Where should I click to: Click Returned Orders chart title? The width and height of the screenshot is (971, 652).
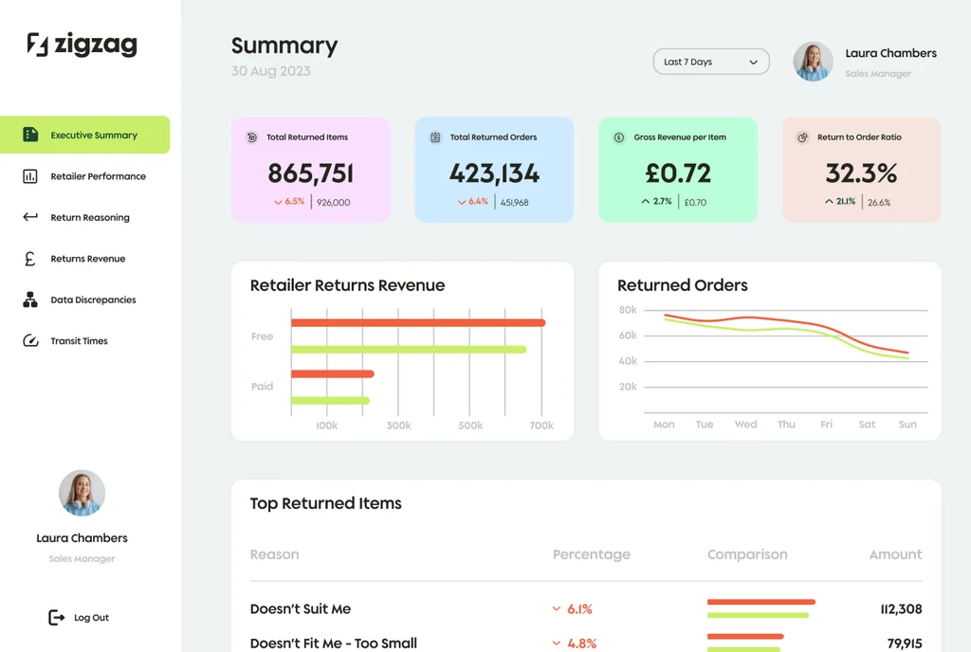click(683, 285)
